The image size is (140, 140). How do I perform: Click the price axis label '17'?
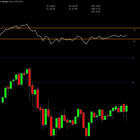tap(133, 58)
